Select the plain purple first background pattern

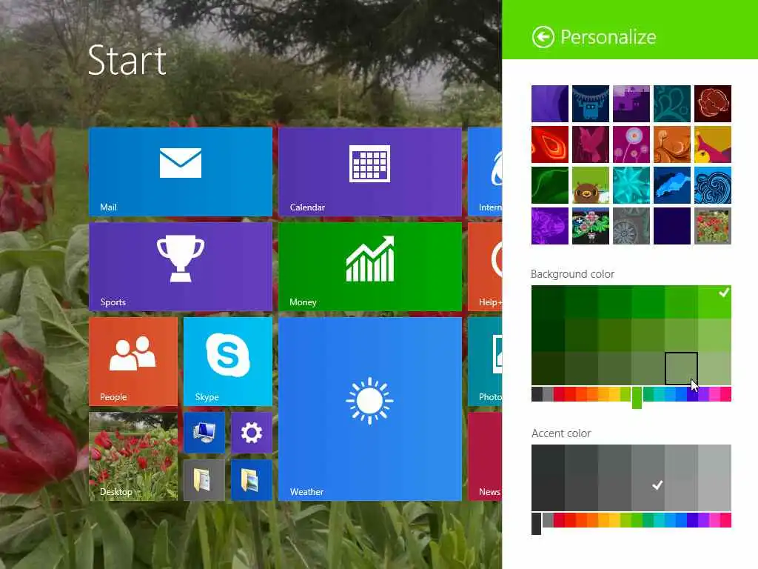click(x=550, y=104)
